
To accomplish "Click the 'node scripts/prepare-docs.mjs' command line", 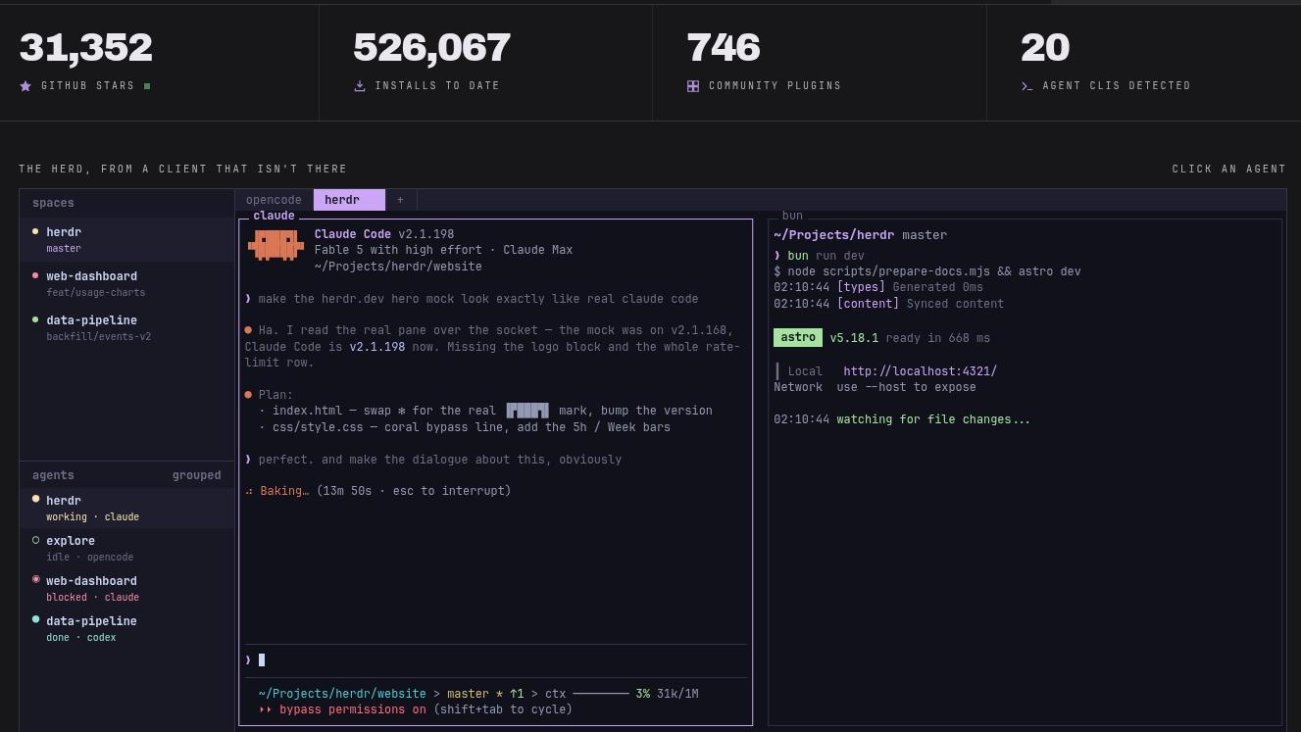I will tap(927, 271).
